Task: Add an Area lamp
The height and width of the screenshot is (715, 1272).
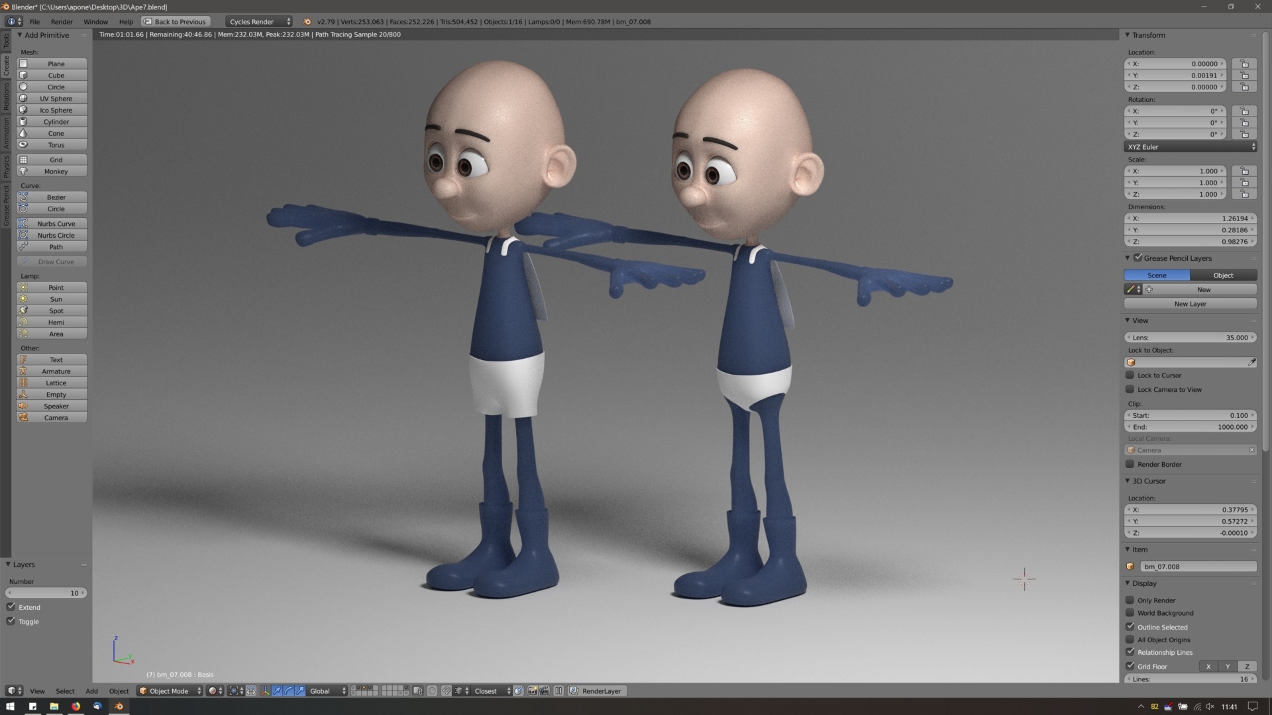Action: point(52,334)
